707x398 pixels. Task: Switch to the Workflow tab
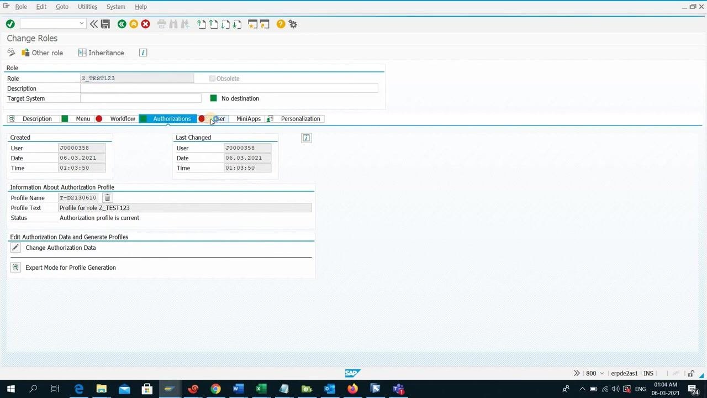point(116,119)
